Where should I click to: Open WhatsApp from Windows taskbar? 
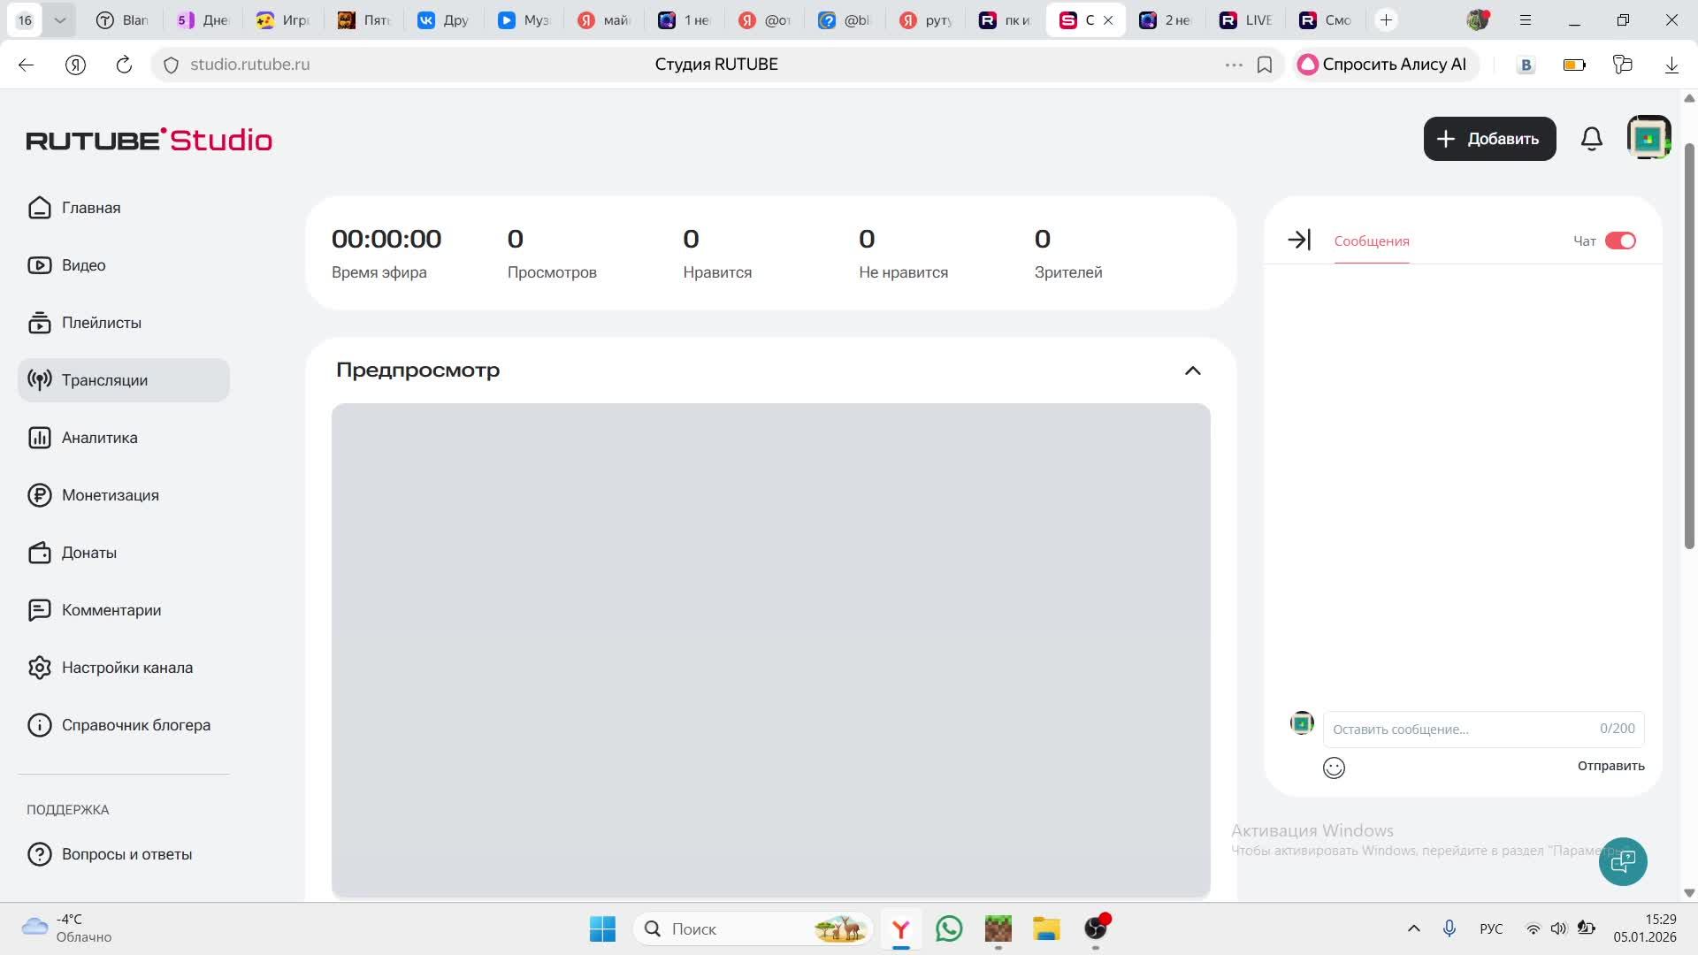pos(949,928)
